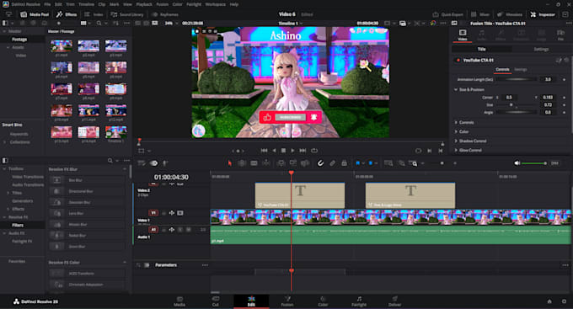The image size is (573, 309).
Task: Toggle the A1 audio track destination button
Action: tap(153, 230)
